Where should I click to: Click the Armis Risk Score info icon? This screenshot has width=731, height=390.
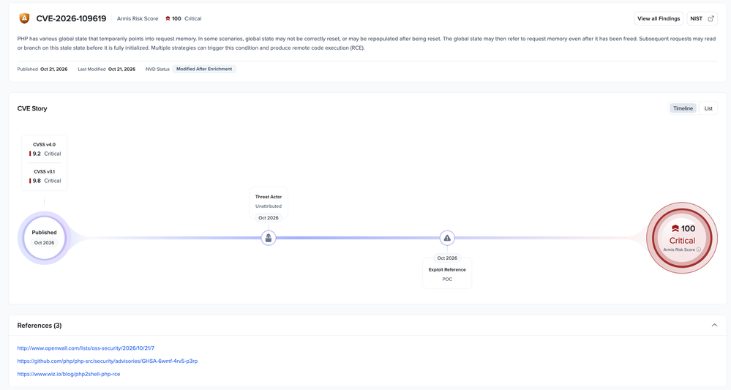(698, 250)
